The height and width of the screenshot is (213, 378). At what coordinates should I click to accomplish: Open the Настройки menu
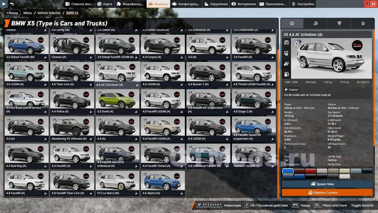303,4
